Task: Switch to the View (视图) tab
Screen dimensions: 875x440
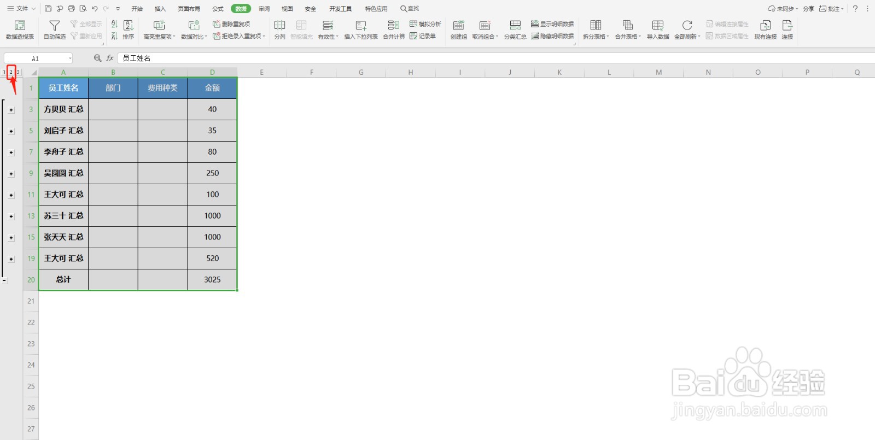Action: 287,9
